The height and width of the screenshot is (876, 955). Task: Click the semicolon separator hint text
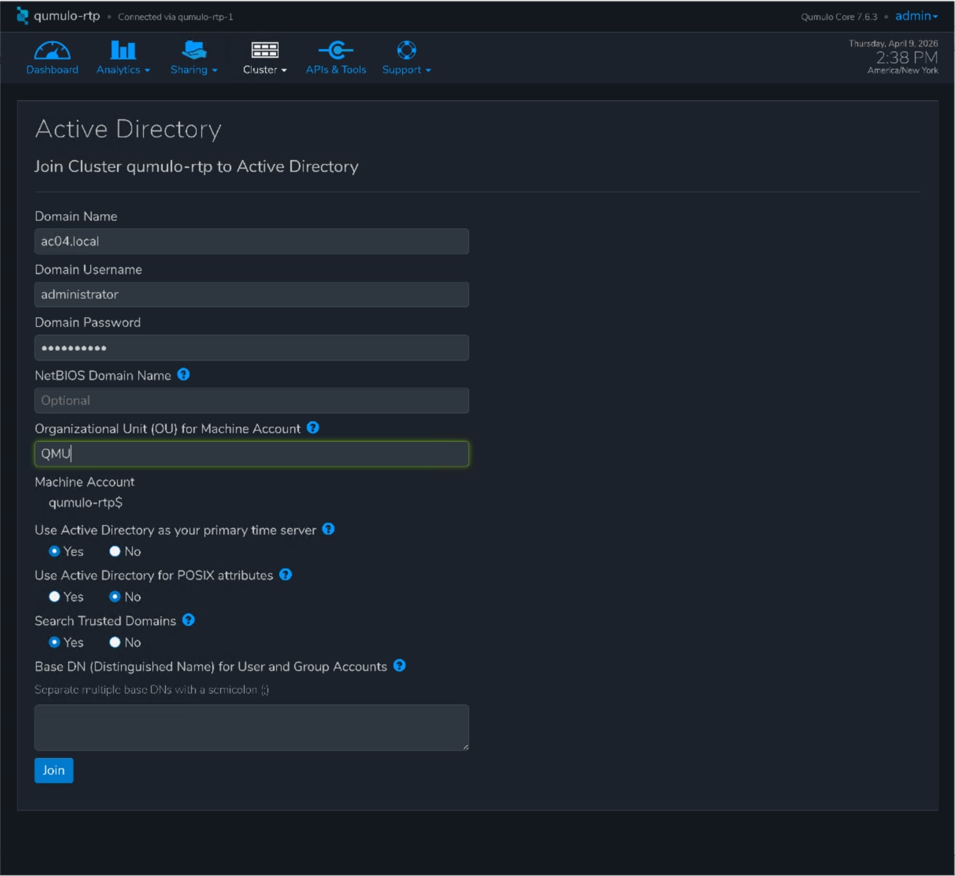tap(152, 689)
